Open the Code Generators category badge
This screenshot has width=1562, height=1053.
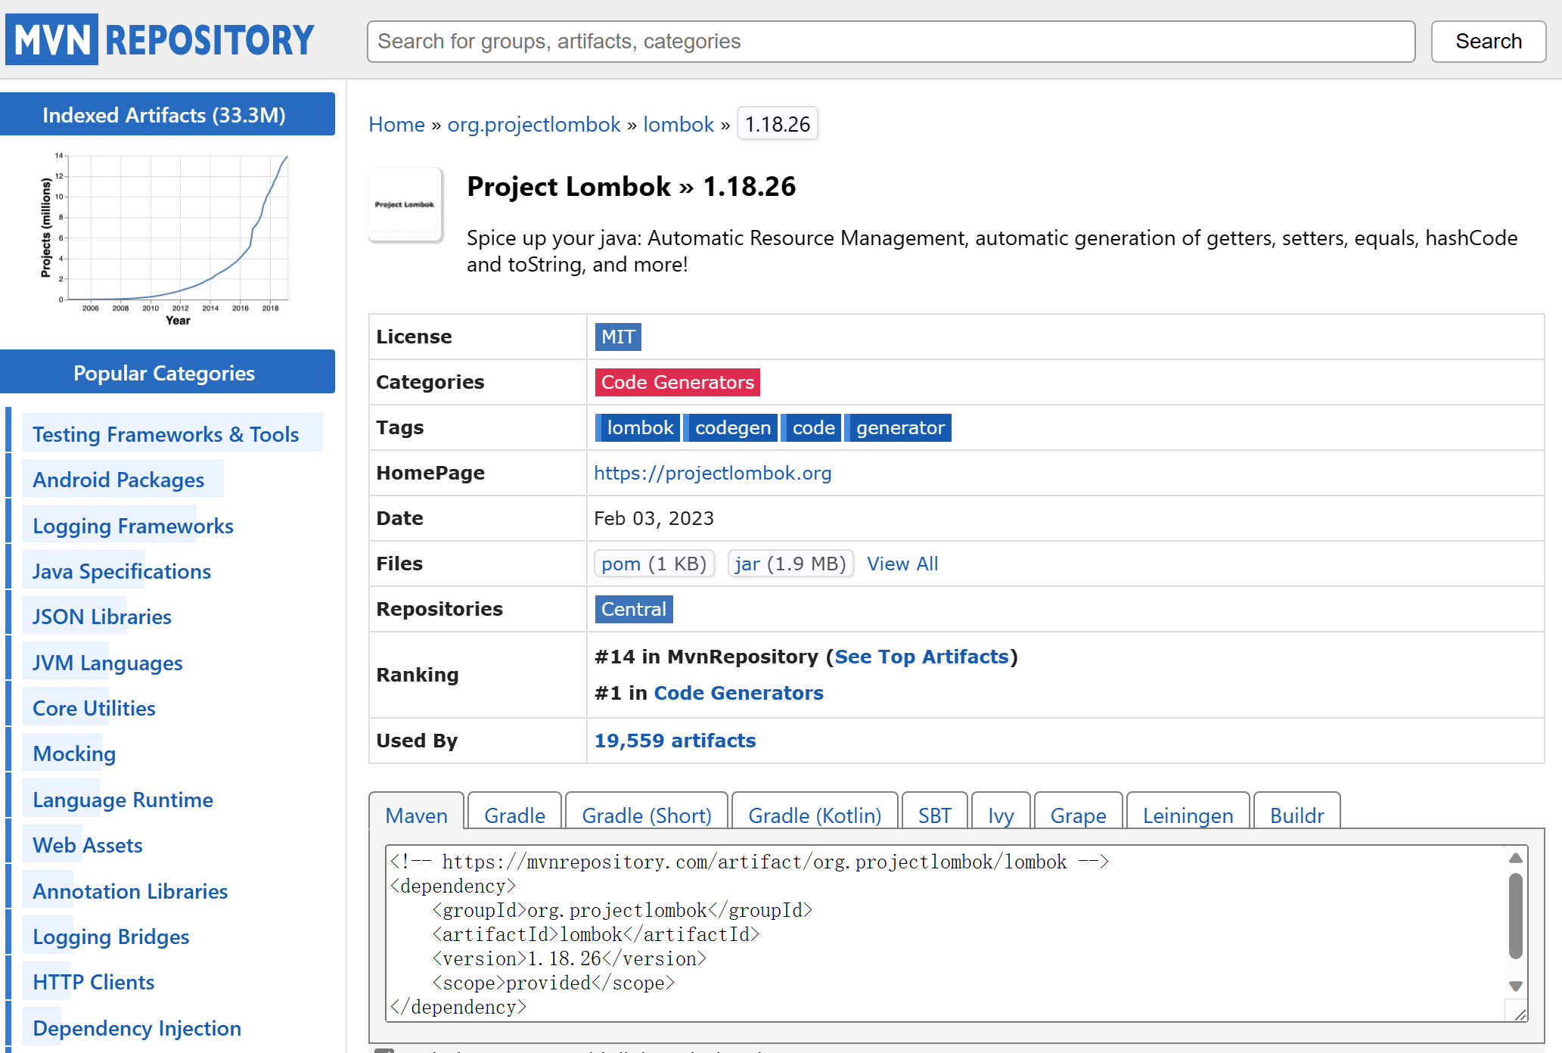pos(677,382)
